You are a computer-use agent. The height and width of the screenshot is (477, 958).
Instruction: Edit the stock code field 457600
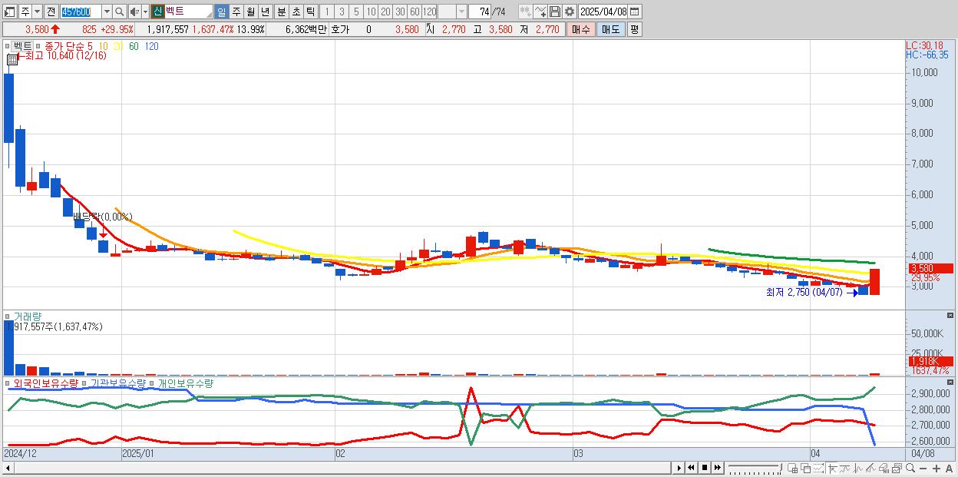[x=80, y=12]
